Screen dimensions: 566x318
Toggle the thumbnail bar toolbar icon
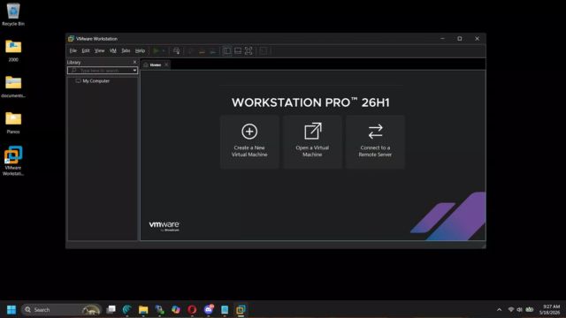coord(238,51)
